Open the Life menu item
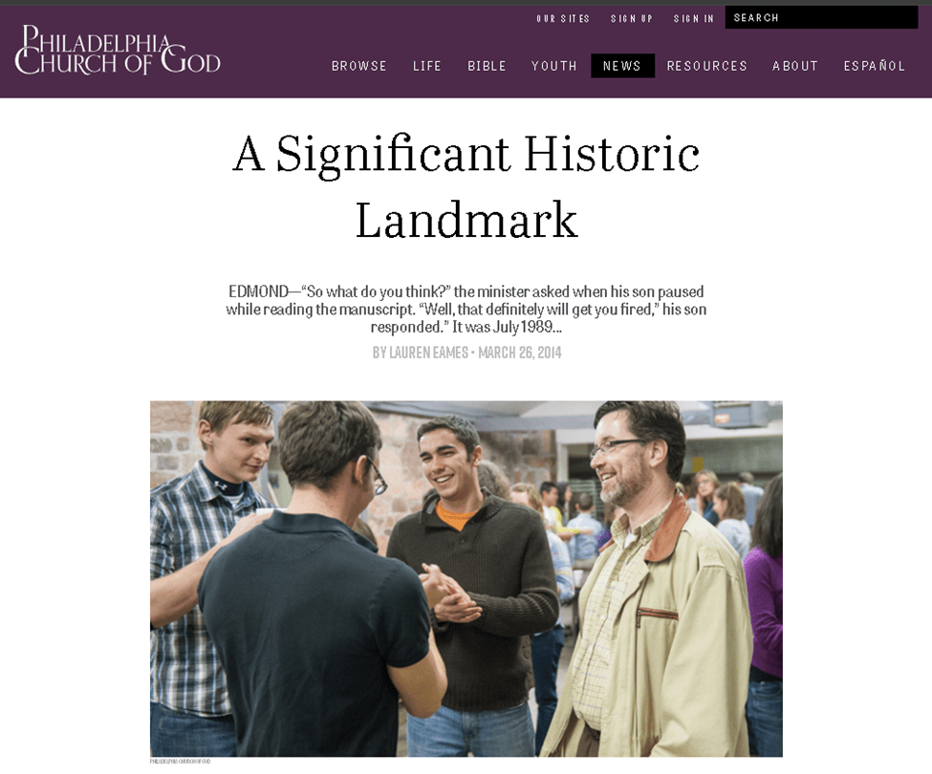This screenshot has width=932, height=774. (x=427, y=66)
